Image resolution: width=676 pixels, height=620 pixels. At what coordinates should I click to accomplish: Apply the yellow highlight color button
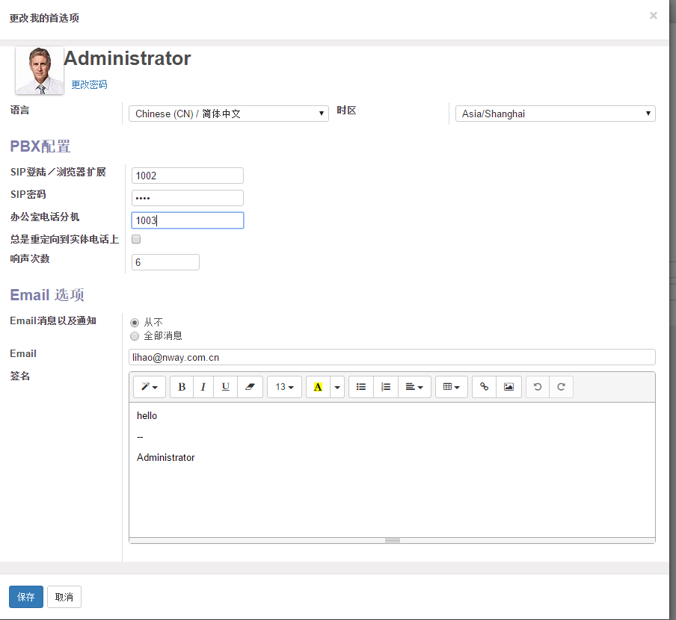tap(318, 387)
